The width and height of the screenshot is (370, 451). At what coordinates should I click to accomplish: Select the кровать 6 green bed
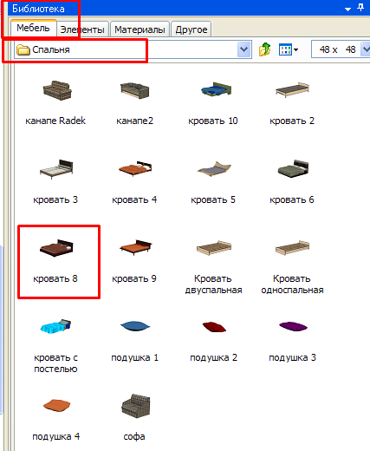[292, 181]
